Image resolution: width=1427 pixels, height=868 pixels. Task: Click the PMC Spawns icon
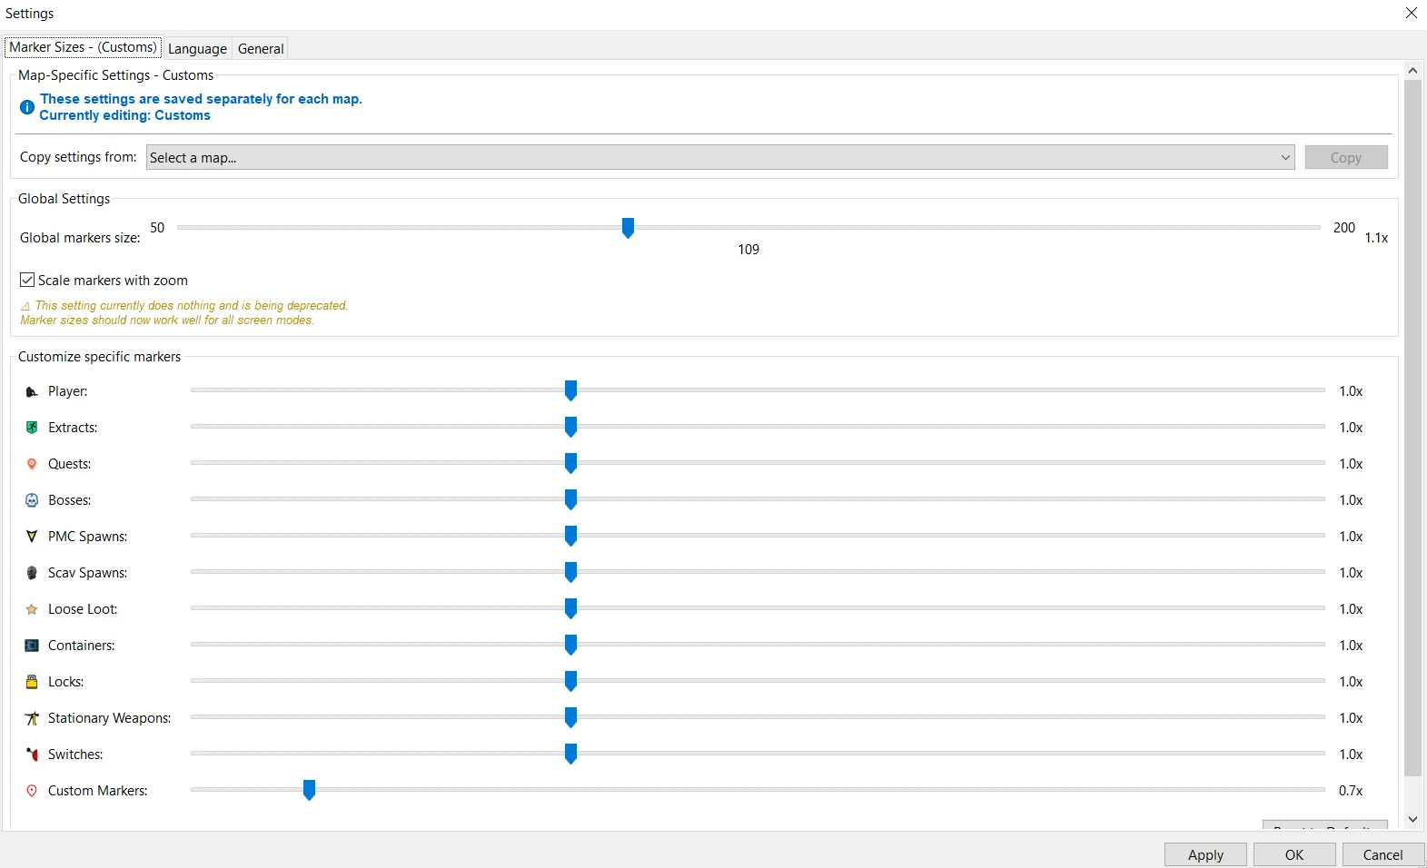[32, 537]
